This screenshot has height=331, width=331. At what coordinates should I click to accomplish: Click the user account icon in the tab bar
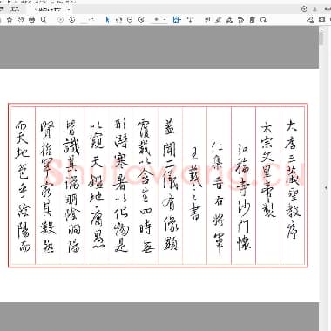click(314, 9)
